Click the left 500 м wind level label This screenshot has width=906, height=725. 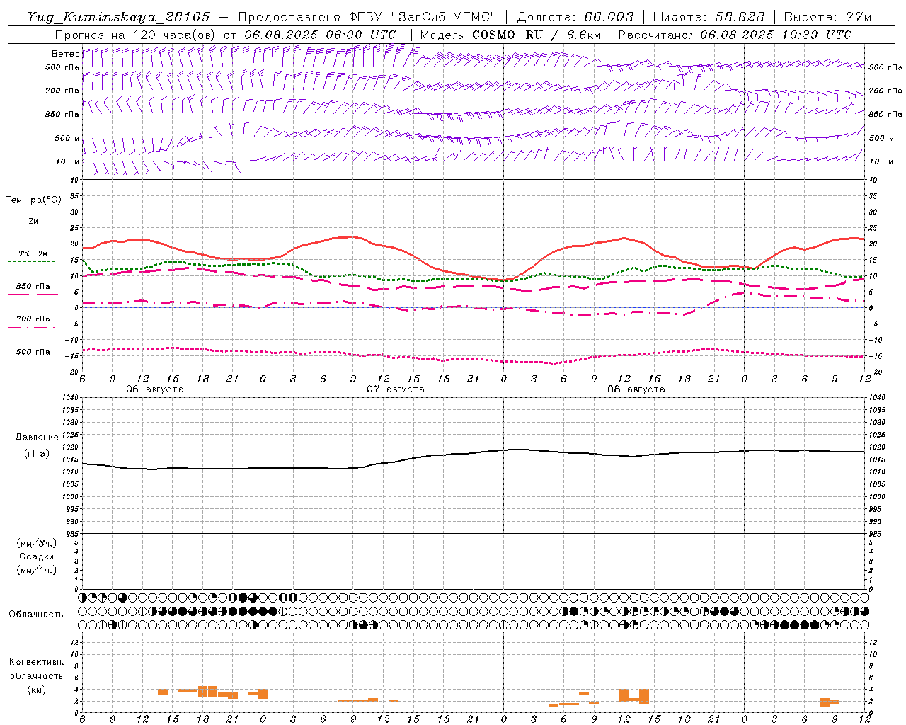(68, 138)
